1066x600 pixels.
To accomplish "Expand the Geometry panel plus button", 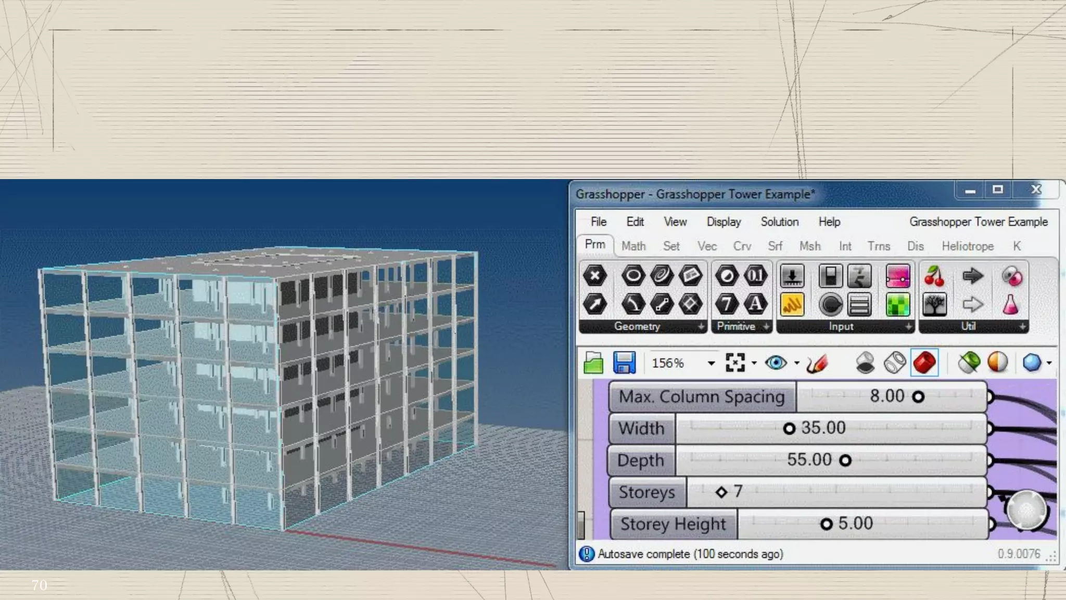I will [x=701, y=327].
